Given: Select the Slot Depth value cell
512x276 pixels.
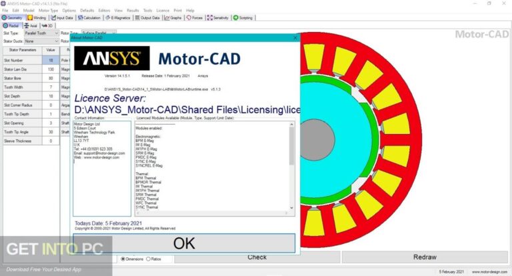Looking at the screenshot, I should click(51, 96).
